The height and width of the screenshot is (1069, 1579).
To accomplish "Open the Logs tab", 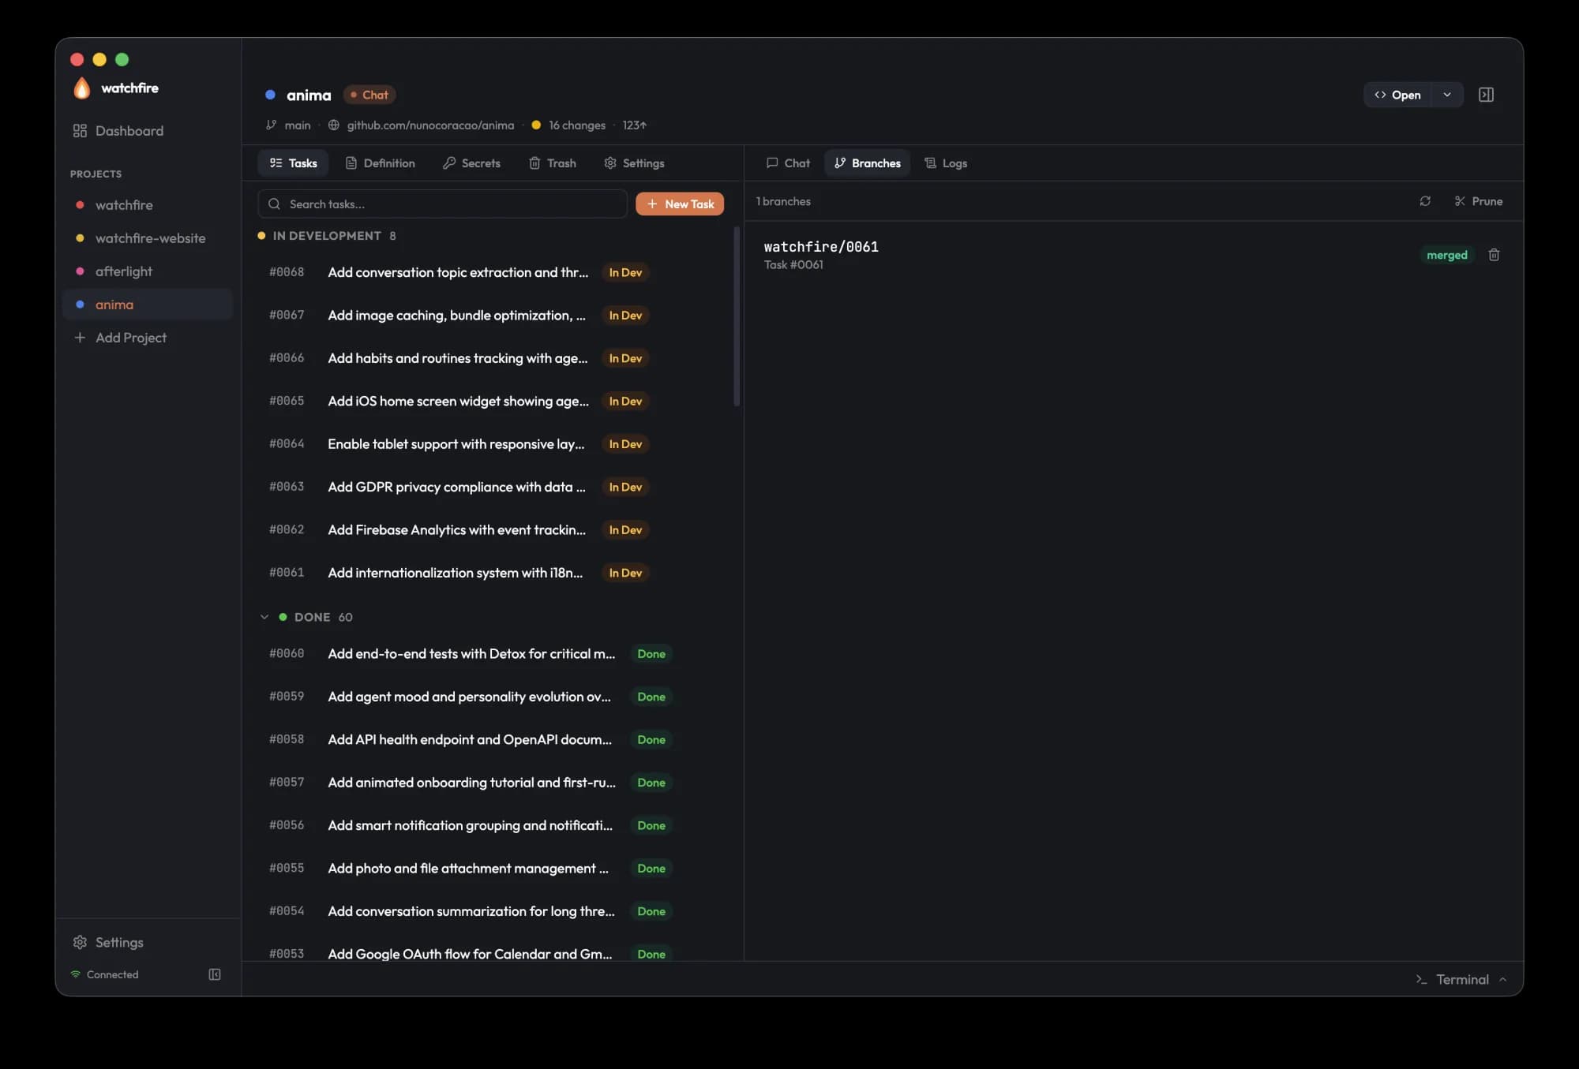I will click(945, 163).
